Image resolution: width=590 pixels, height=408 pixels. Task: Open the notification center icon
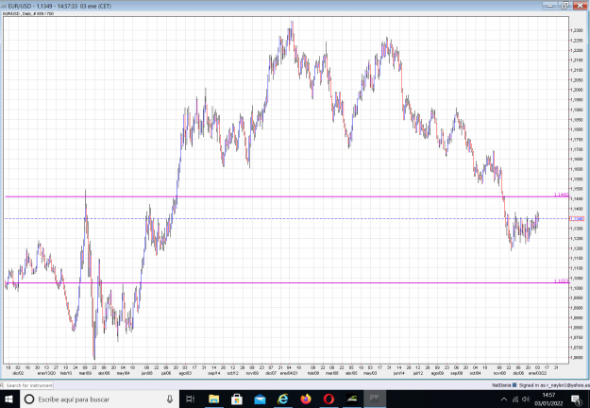576,399
